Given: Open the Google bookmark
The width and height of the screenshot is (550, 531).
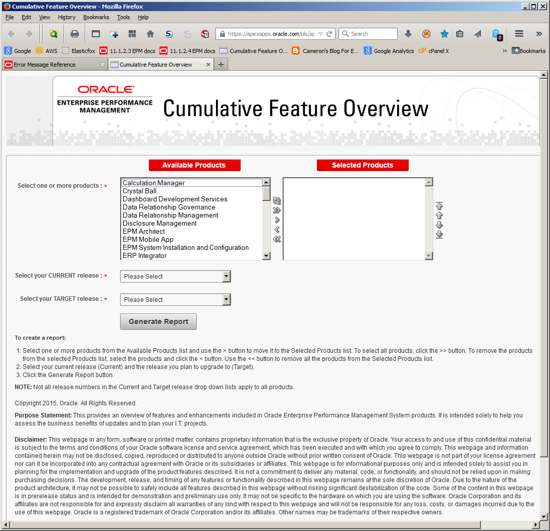Looking at the screenshot, I should [x=18, y=51].
